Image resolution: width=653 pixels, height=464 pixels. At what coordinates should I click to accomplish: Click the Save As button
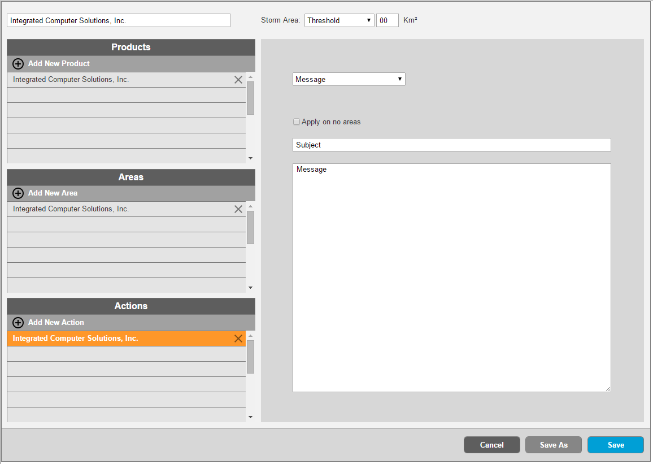554,445
